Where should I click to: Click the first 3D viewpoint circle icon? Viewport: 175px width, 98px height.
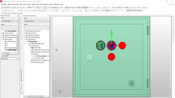127,10
